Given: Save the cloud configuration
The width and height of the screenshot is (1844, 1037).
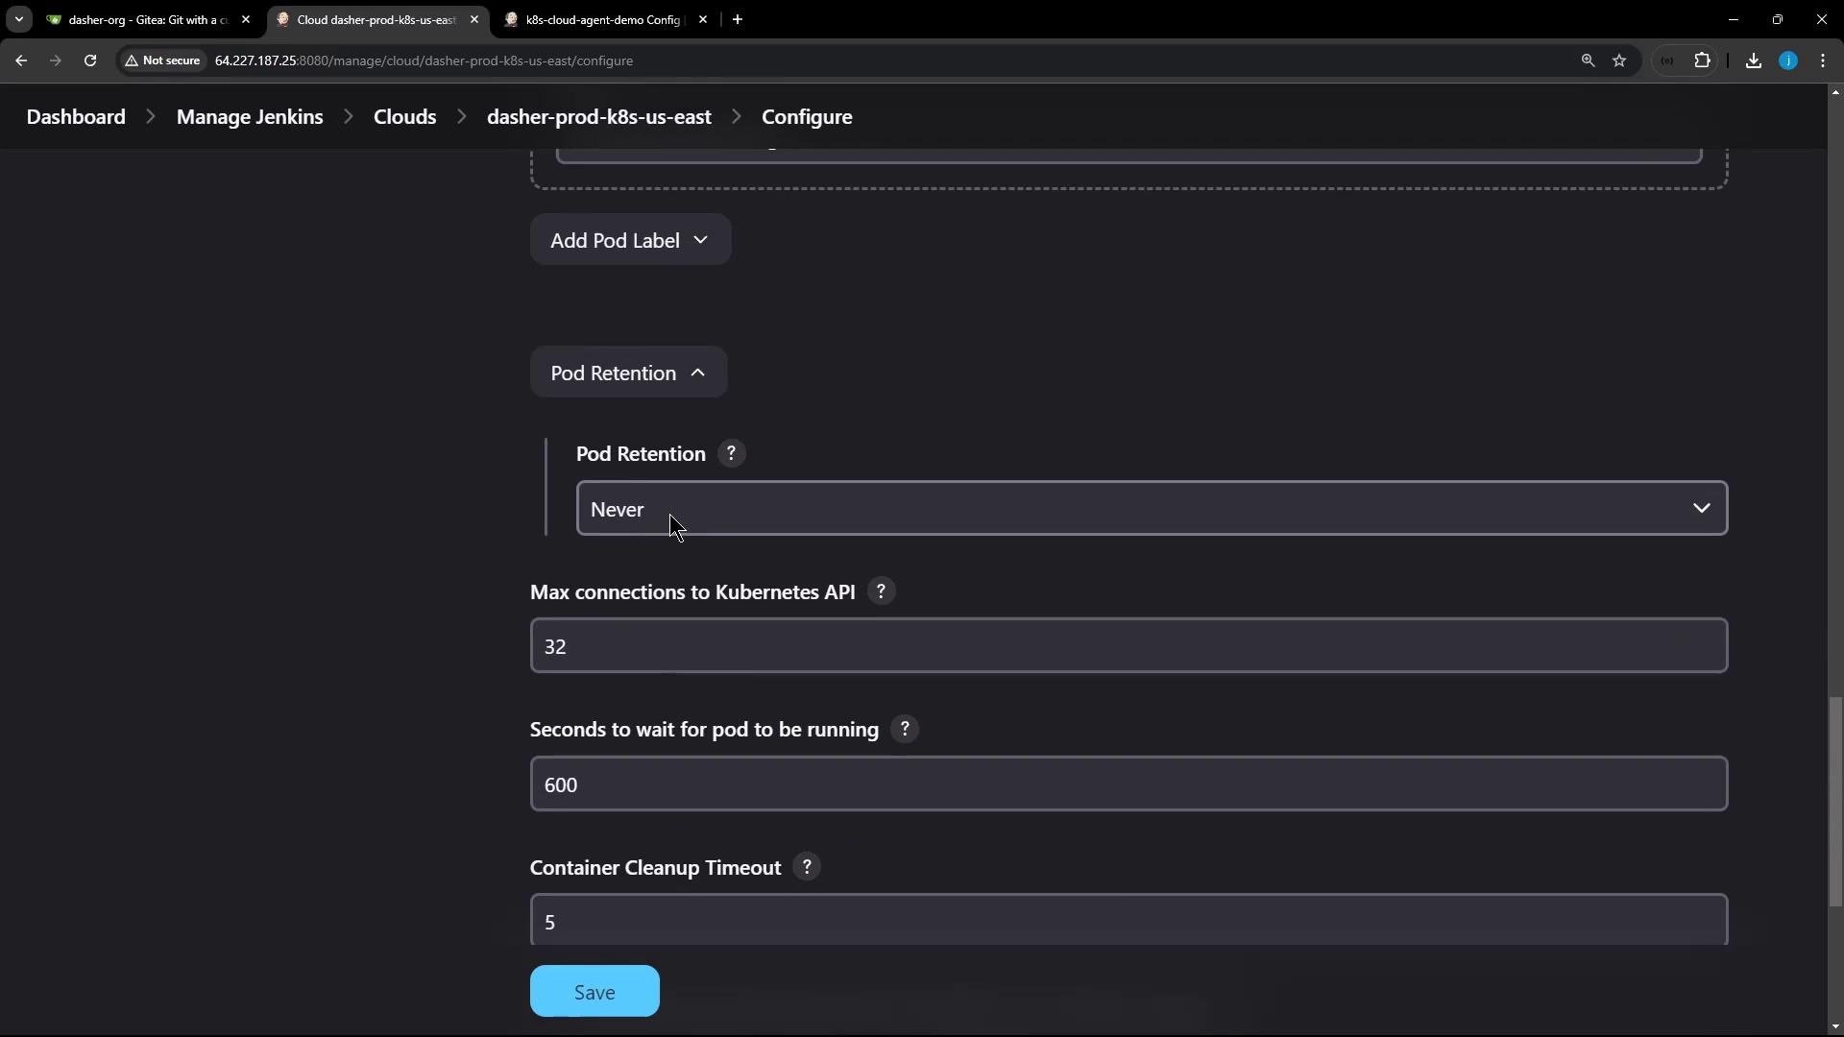Looking at the screenshot, I should (594, 992).
